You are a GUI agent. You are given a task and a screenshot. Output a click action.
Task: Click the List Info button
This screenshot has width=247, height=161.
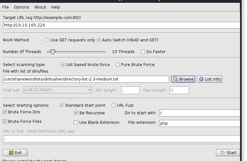(210, 79)
